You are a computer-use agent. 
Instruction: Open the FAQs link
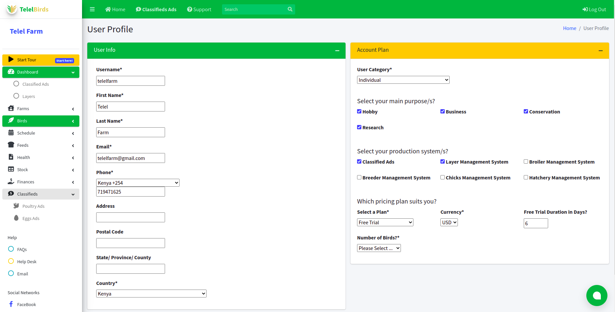click(22, 249)
